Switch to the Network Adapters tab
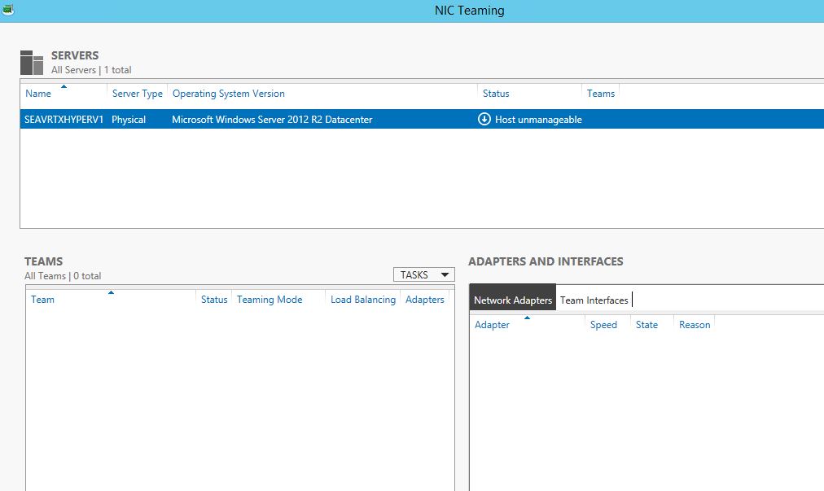This screenshot has height=491, width=824. (512, 300)
